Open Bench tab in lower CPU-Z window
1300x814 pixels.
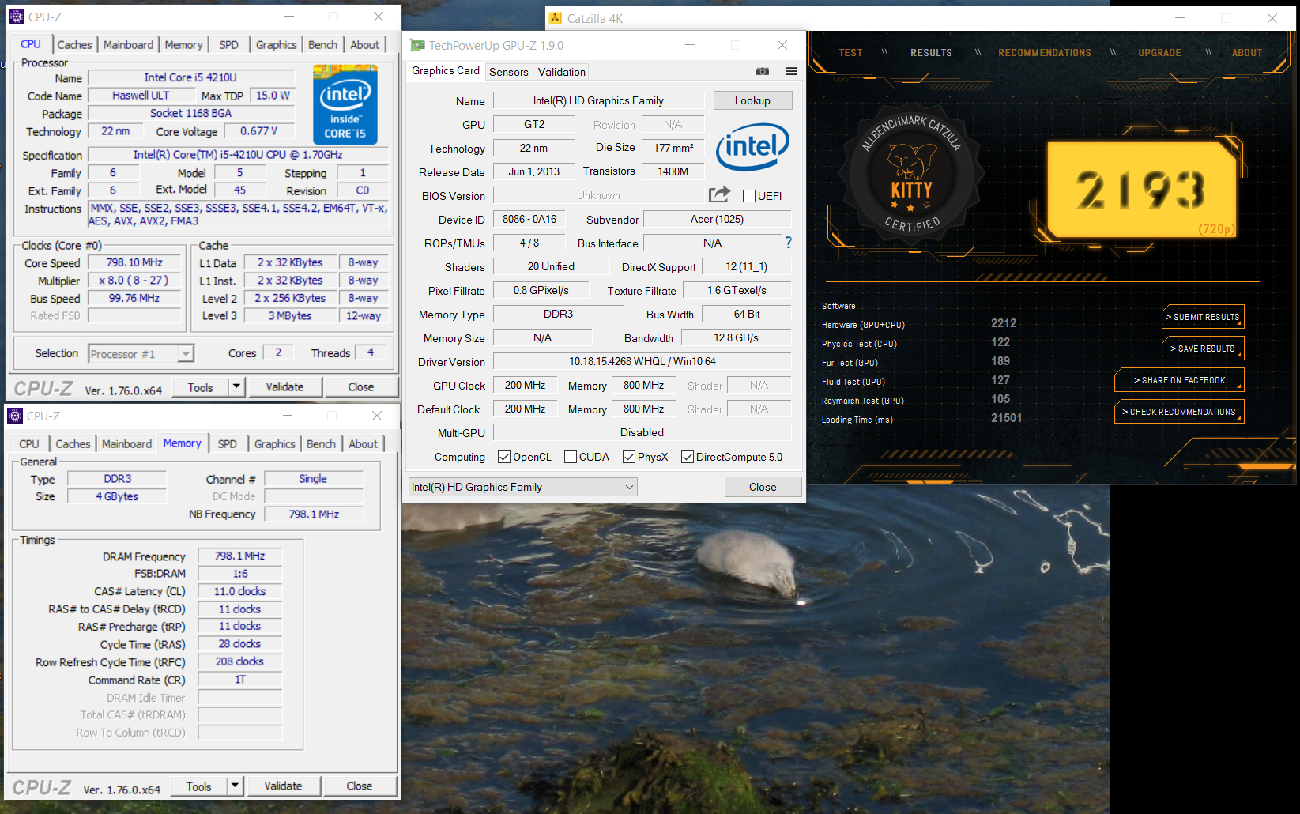pyautogui.click(x=321, y=444)
